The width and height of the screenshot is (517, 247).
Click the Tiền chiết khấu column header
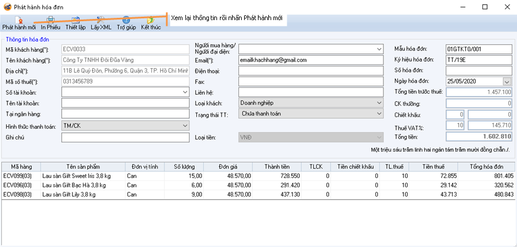(x=355, y=167)
